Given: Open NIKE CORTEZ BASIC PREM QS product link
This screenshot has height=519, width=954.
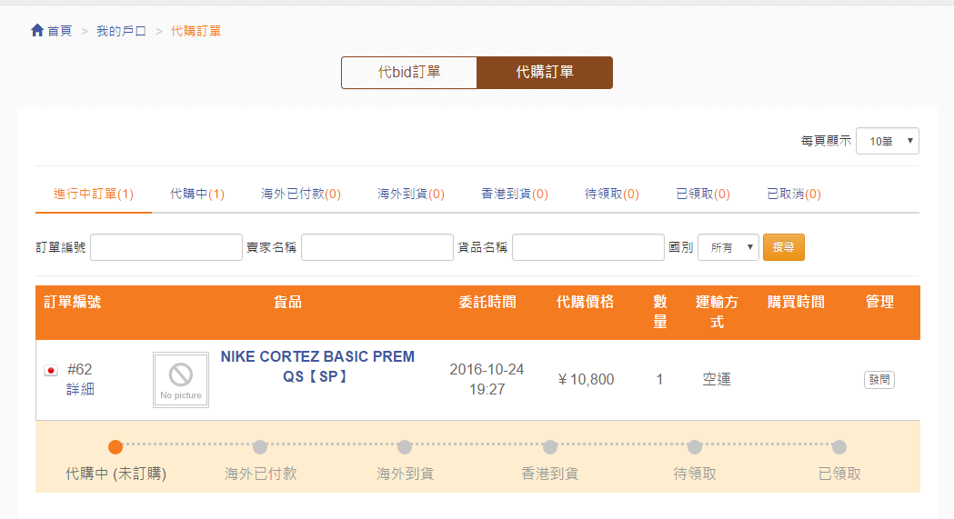Looking at the screenshot, I should click(317, 366).
